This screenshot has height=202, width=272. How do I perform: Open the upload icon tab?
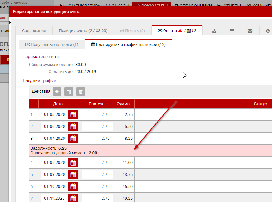(214, 31)
